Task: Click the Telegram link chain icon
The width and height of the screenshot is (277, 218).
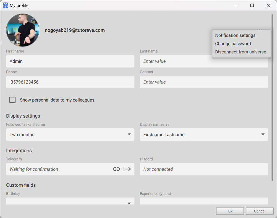Action: (x=116, y=169)
